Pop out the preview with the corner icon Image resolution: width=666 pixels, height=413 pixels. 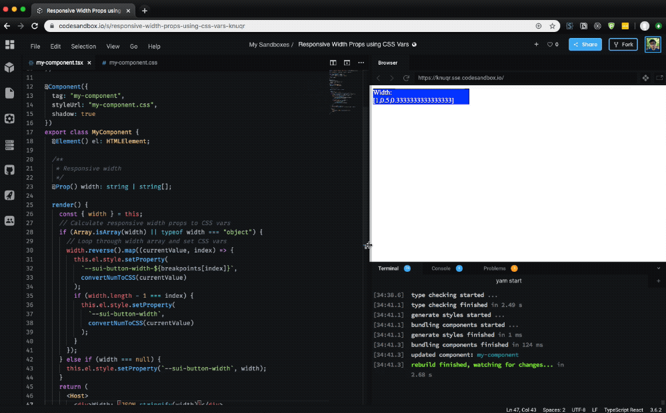(660, 77)
